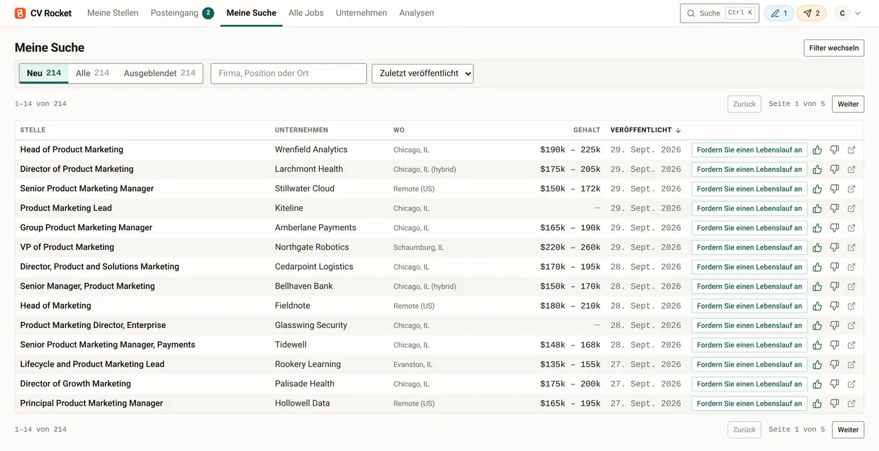Open the Suche Ctrl K search box
The image size is (879, 451).
point(720,13)
